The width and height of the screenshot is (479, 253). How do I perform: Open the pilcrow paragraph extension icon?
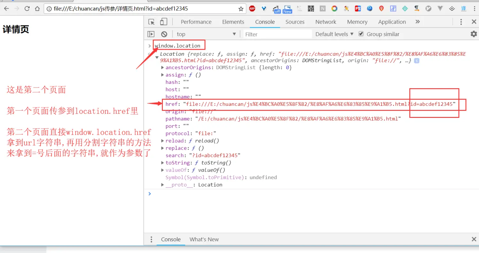(x=417, y=9)
